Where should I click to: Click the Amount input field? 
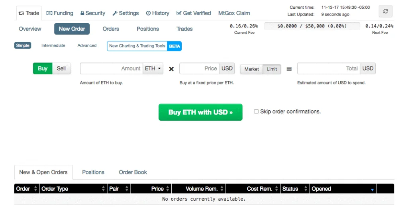coord(112,68)
